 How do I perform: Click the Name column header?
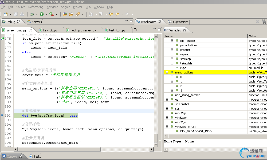(206, 36)
